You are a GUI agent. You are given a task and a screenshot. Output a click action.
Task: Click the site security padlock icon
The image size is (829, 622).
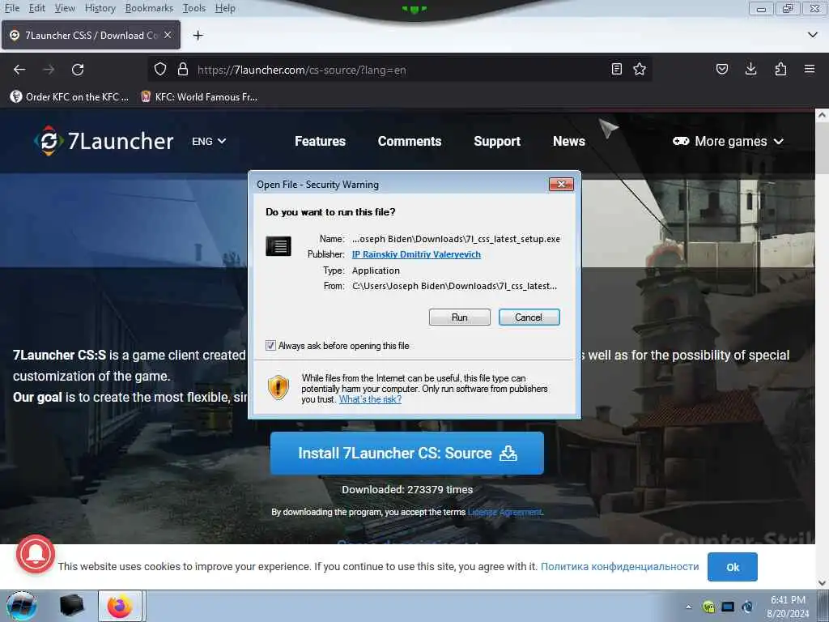click(x=183, y=70)
